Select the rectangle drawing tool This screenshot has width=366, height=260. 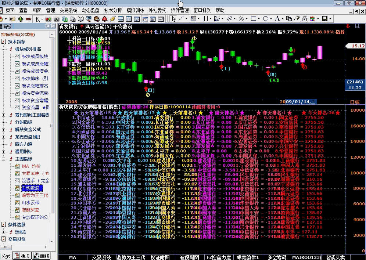point(254,19)
